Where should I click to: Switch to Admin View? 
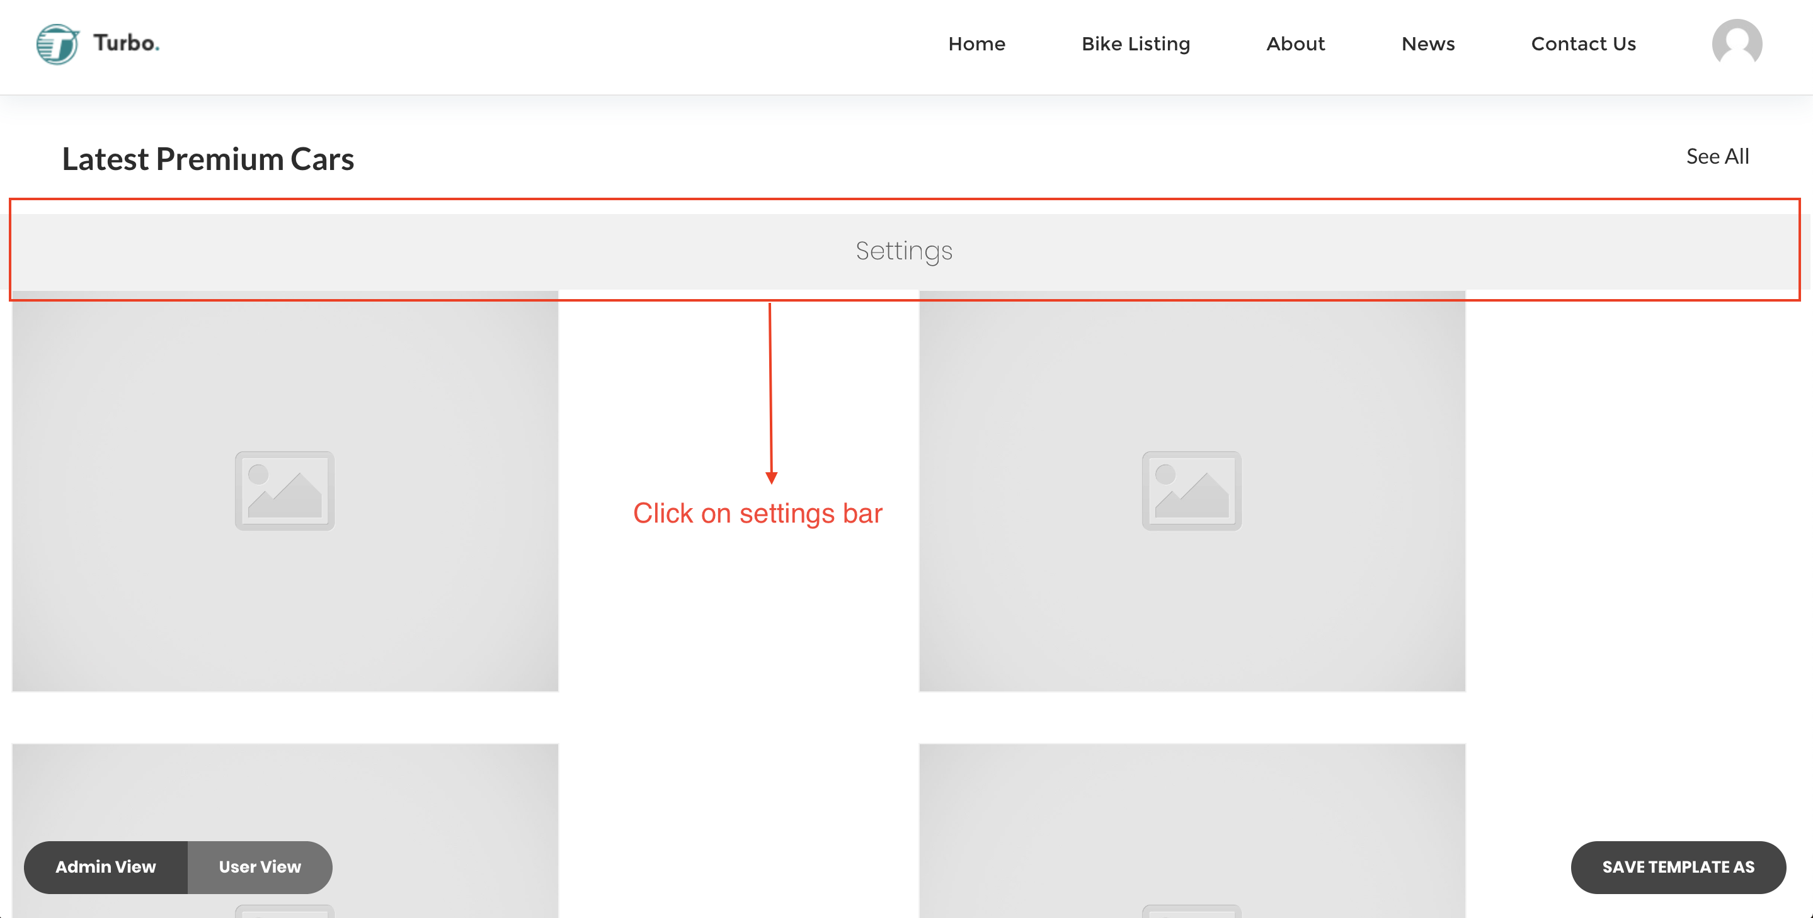(106, 866)
